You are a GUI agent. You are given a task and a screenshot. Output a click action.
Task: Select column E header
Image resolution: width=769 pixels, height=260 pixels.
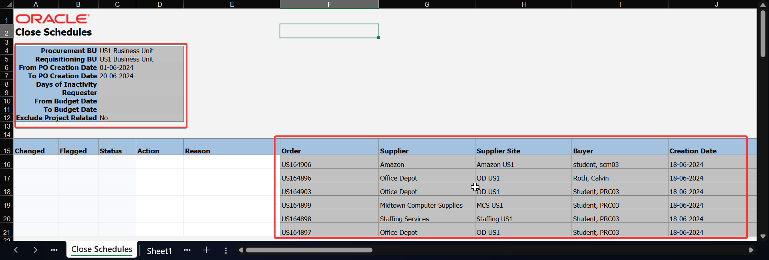(232, 4)
